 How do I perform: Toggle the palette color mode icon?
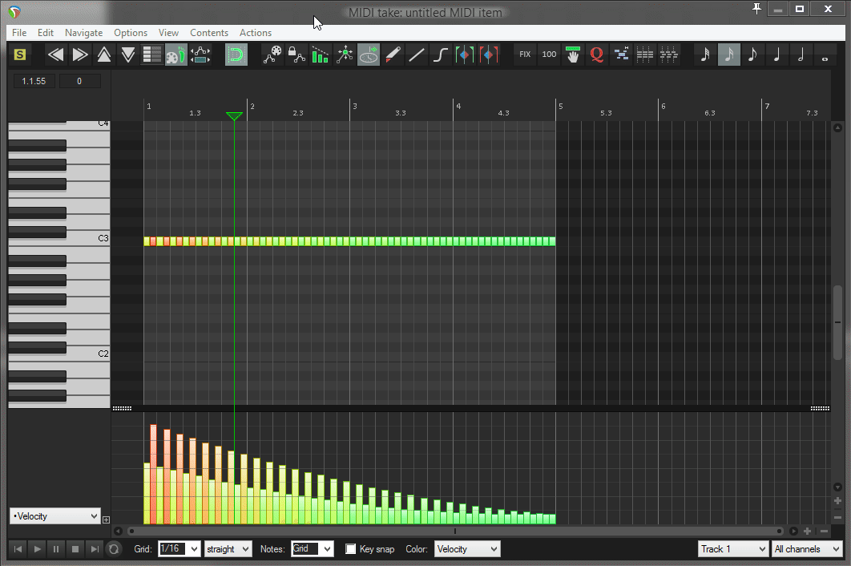pos(175,55)
